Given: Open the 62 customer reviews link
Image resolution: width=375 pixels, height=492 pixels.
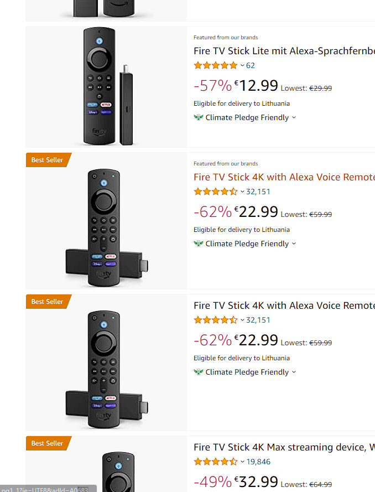Looking at the screenshot, I should (x=251, y=65).
